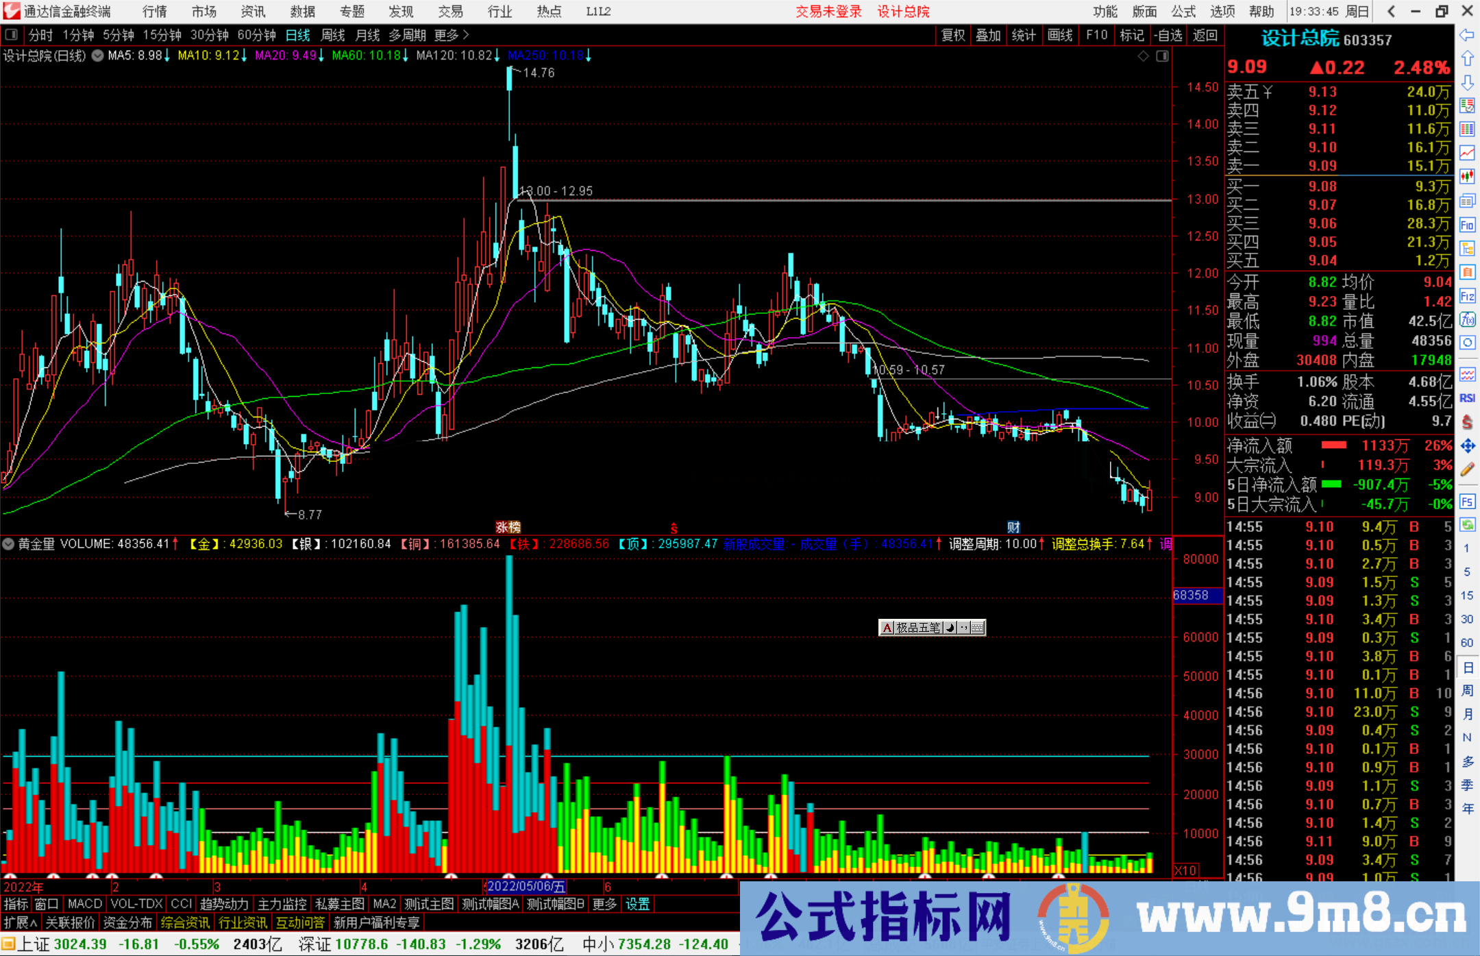Screen dimensions: 1480x956
Task: Toggle the circle check beside 黄金量 indicator
Action: click(8, 544)
